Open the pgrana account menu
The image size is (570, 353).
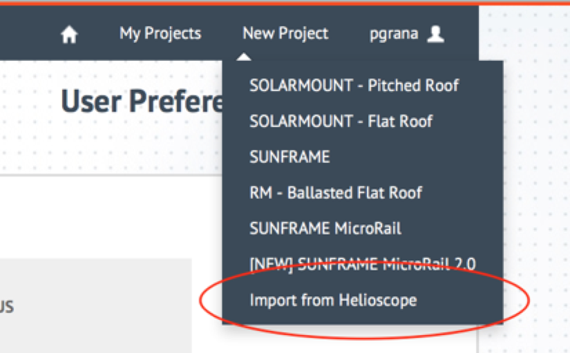pos(394,33)
